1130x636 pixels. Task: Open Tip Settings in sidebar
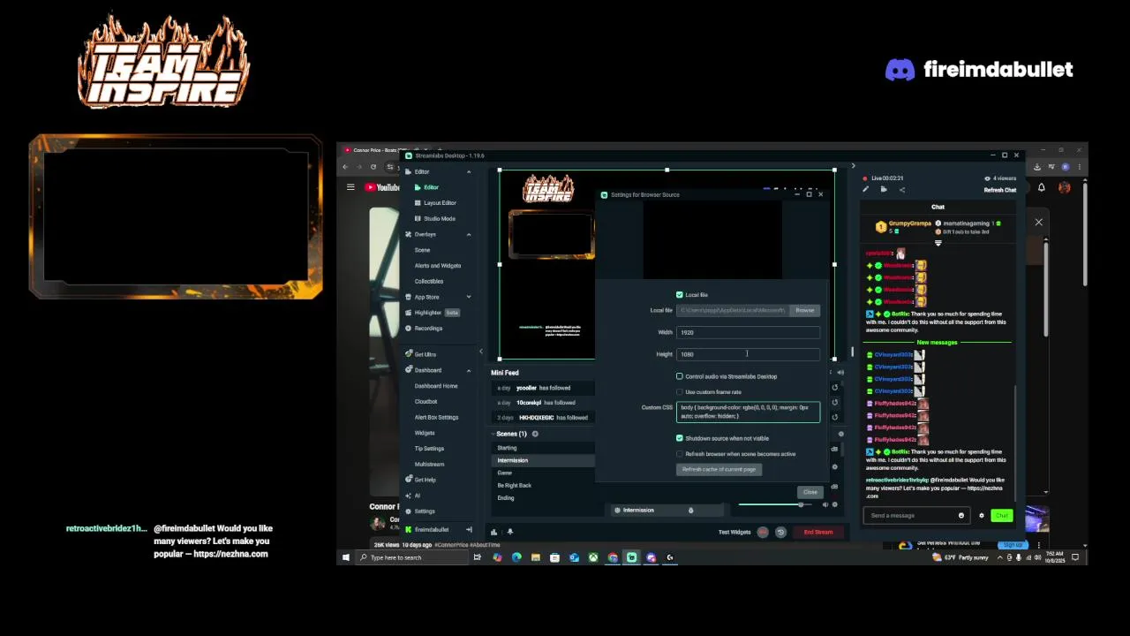tap(429, 449)
